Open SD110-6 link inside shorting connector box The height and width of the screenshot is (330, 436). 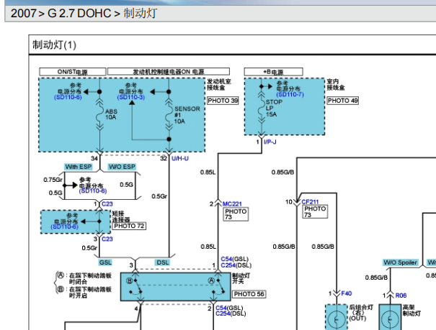[65, 227]
